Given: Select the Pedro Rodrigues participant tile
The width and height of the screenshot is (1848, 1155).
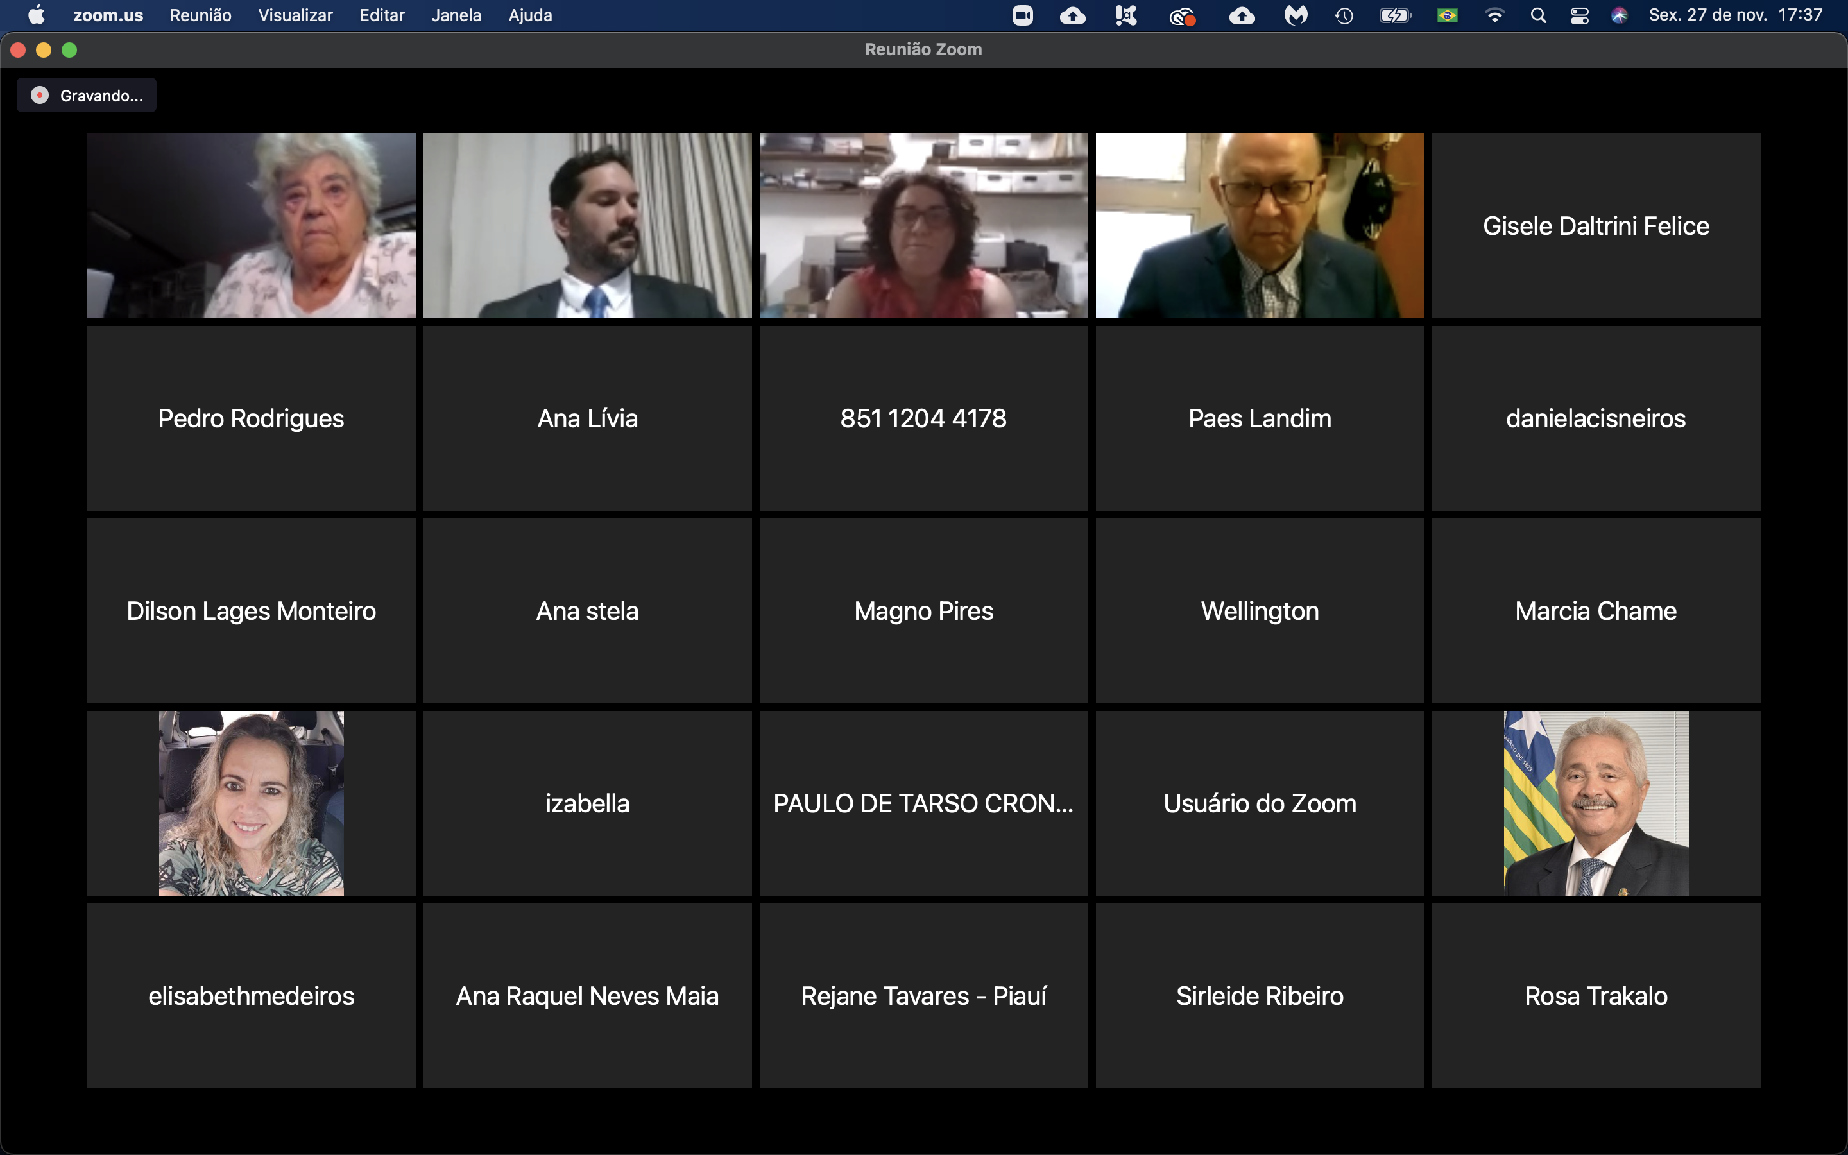Looking at the screenshot, I should [252, 418].
